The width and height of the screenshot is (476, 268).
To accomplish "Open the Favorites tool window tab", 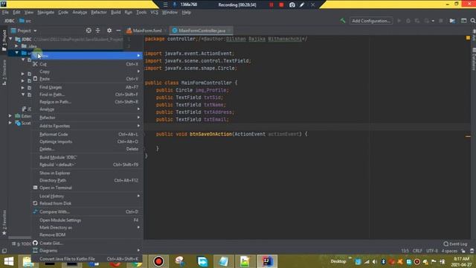I will [4, 223].
